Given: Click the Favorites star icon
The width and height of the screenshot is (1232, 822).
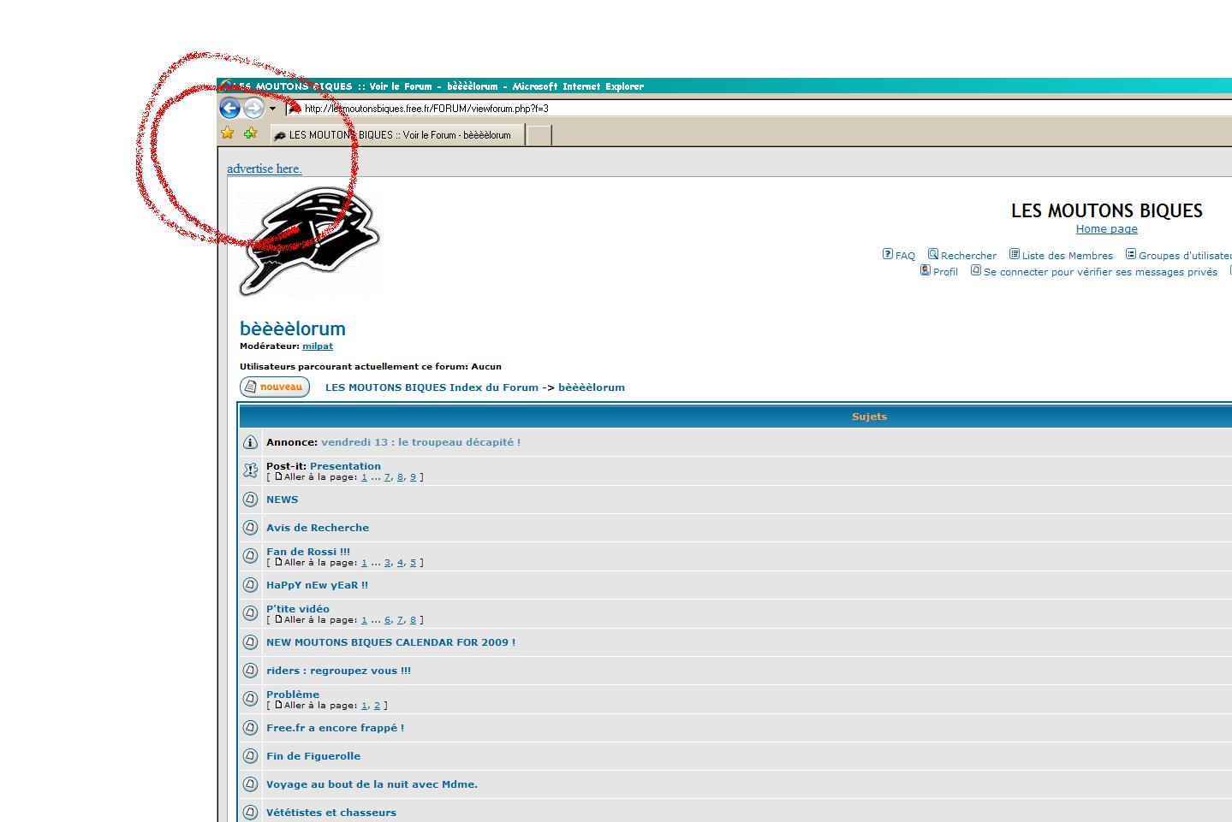Looking at the screenshot, I should 228,133.
